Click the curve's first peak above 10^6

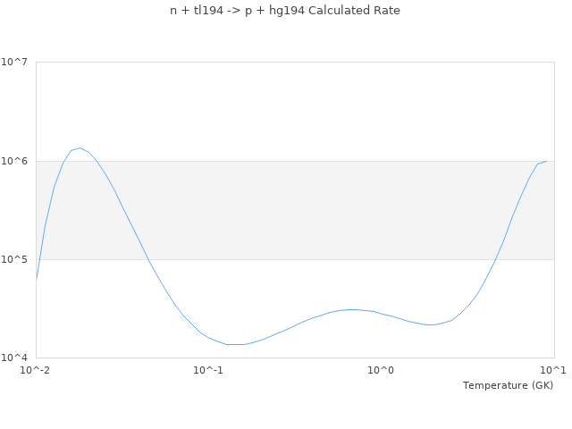click(80, 148)
